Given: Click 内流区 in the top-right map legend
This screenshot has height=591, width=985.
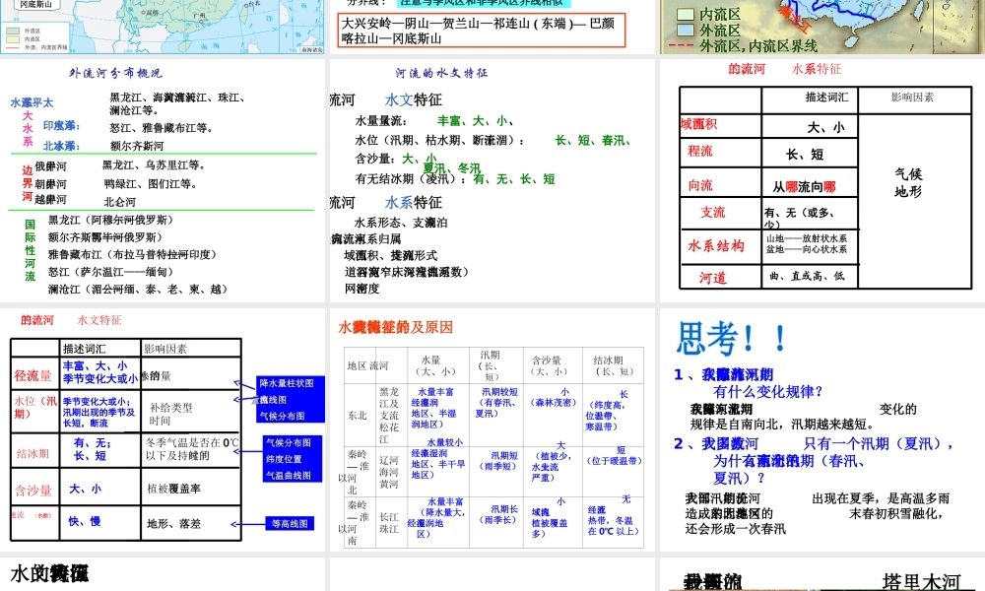Looking at the screenshot, I should coord(720,14).
